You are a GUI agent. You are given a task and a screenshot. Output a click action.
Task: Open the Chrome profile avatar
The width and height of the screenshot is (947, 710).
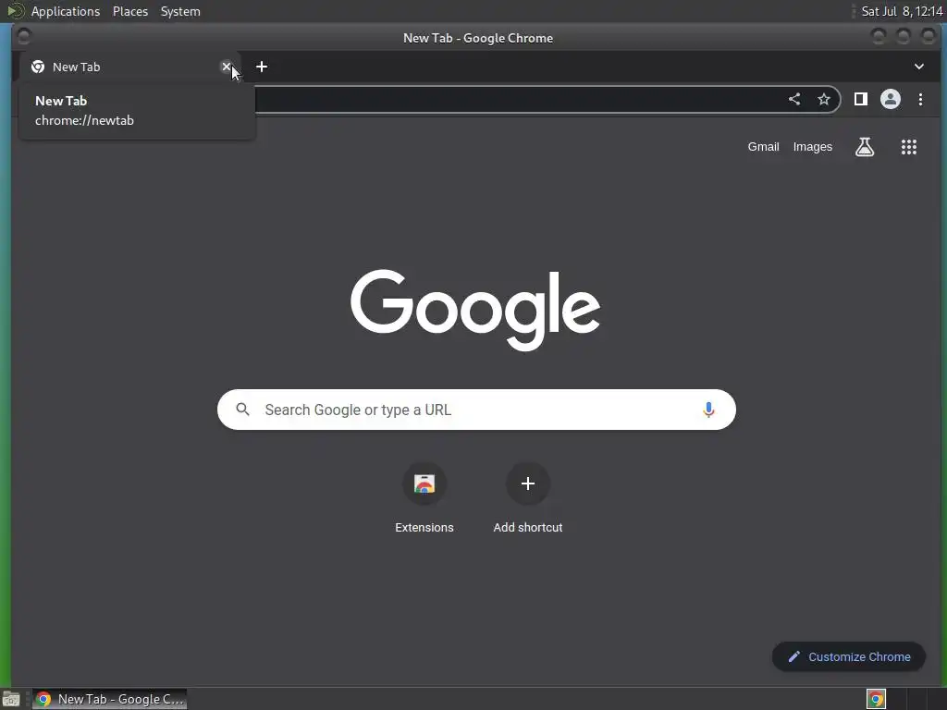coord(891,99)
